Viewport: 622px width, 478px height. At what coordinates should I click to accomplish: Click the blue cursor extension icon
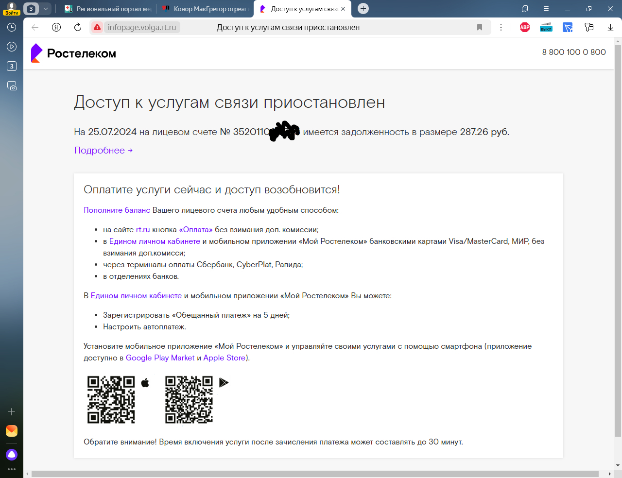click(568, 27)
